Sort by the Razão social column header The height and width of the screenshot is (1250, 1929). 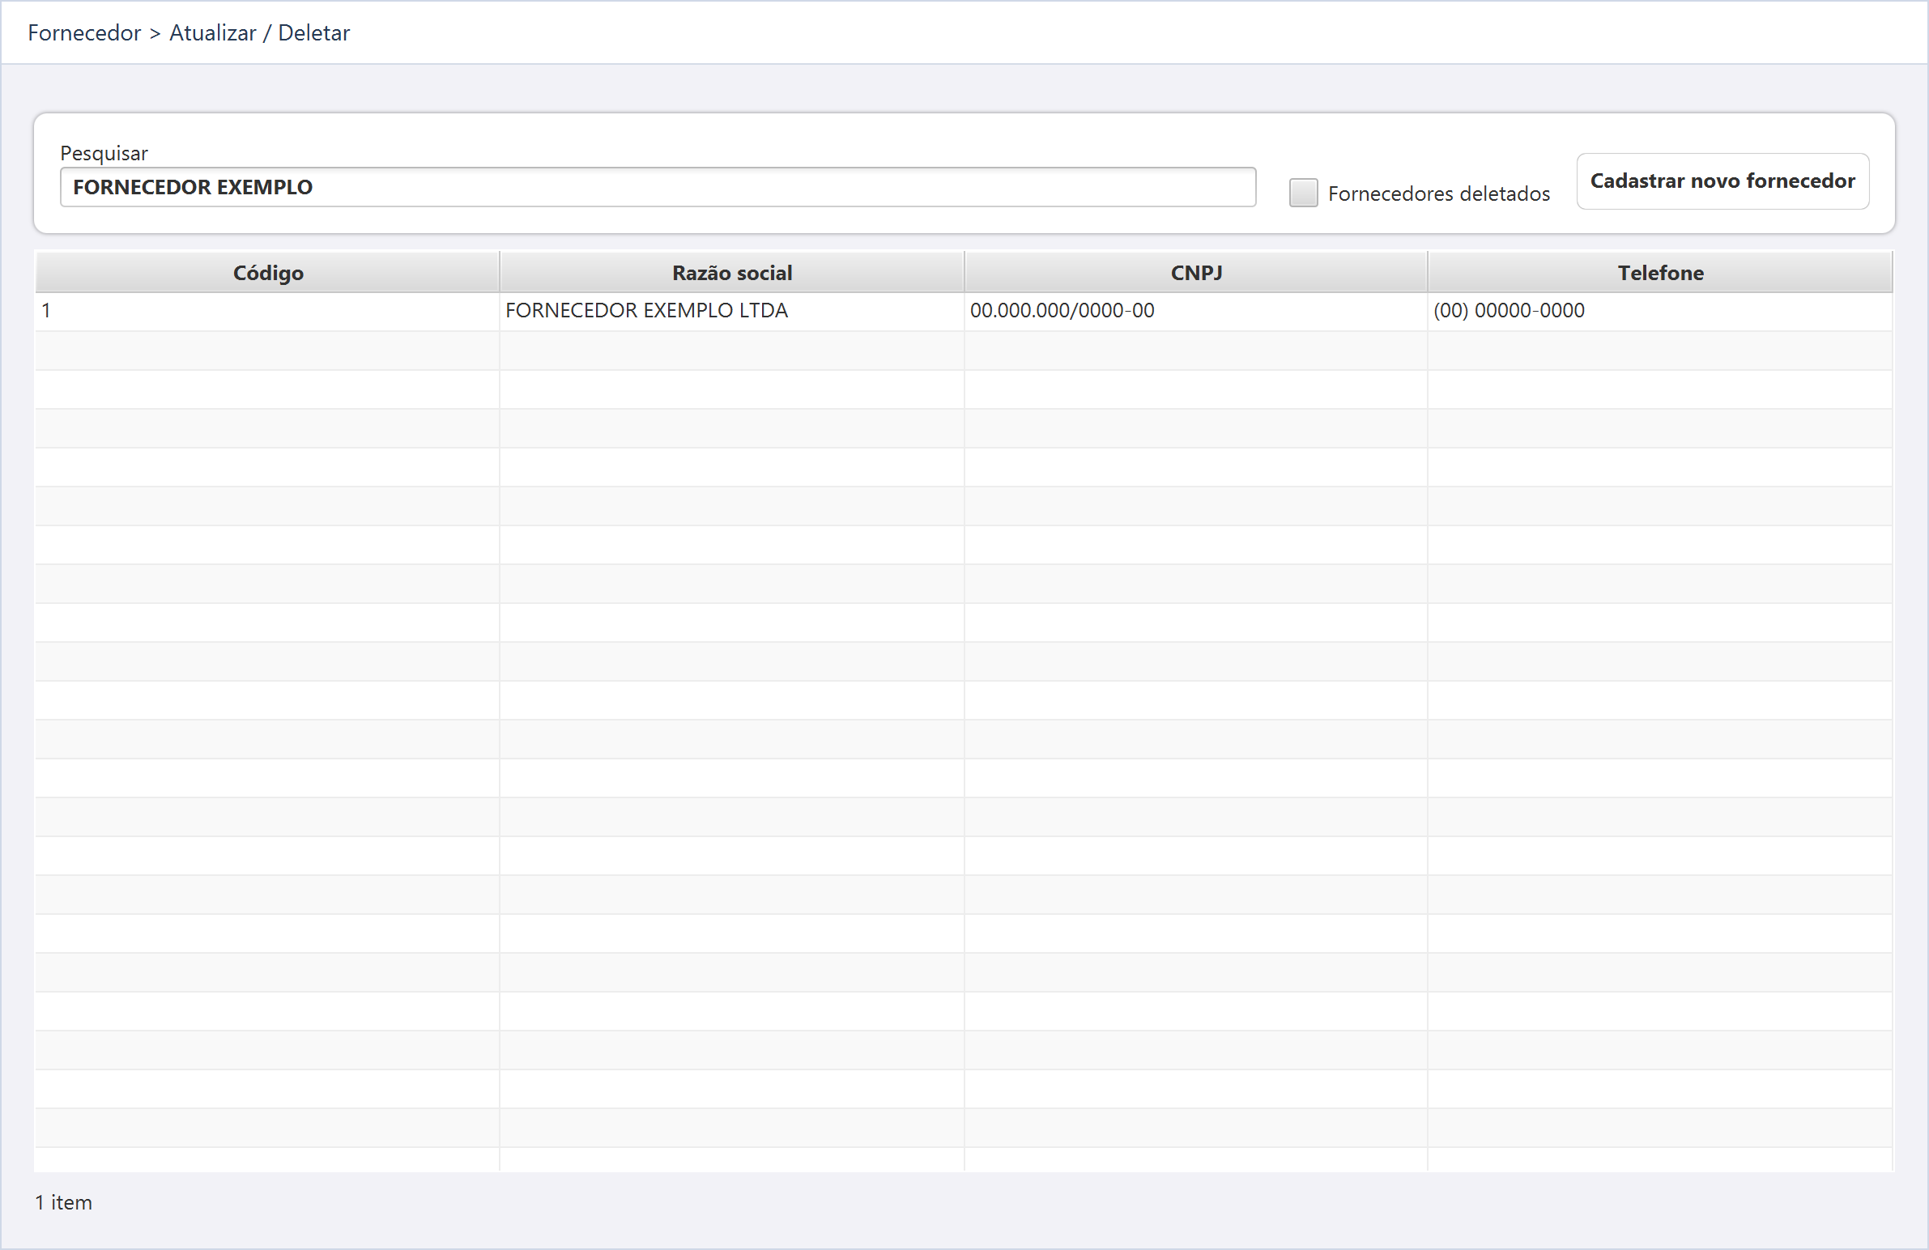pos(732,272)
